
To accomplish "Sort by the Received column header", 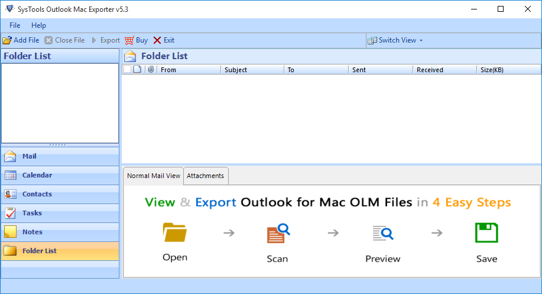I will 445,70.
